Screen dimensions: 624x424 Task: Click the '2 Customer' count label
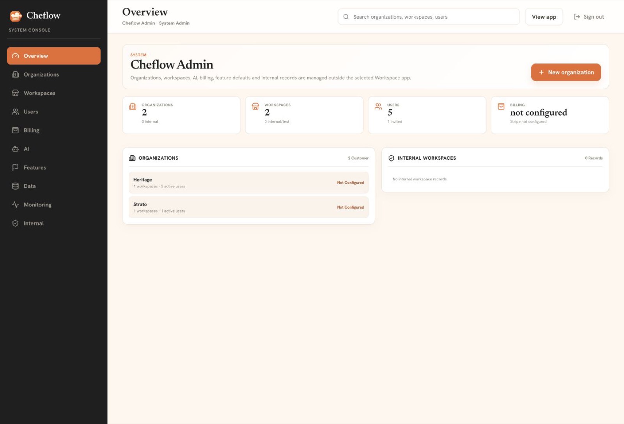(358, 158)
